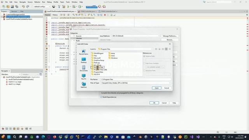Switch to the FXMLController.java editor tab
Viewport: 249px width, 140px height.
coord(87,11)
